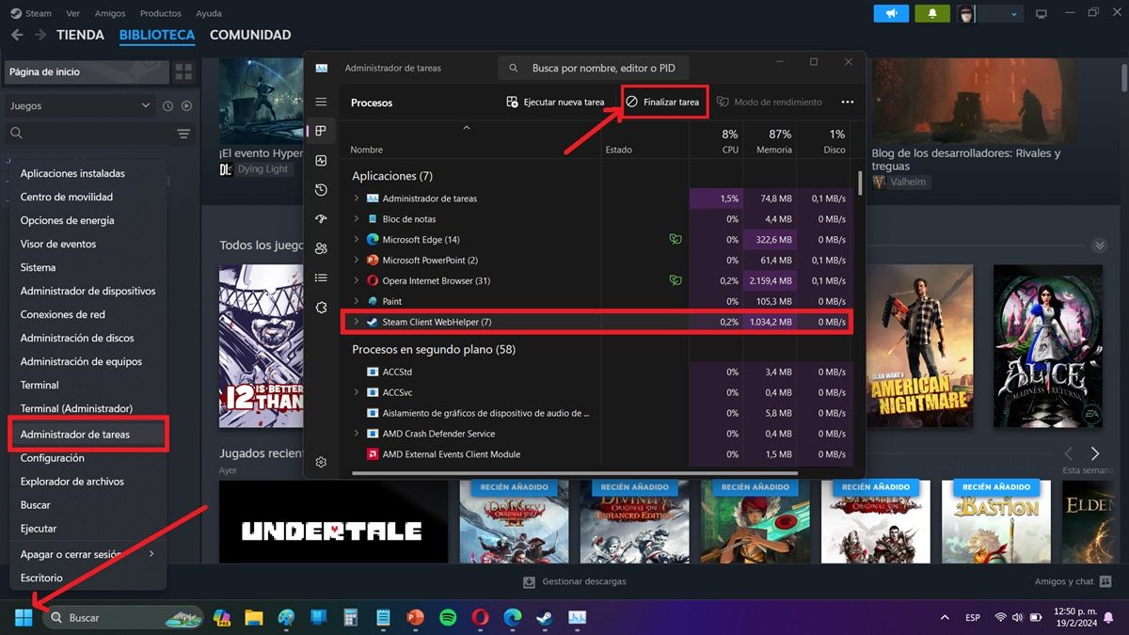Expand ACCSvc background process row
1129x635 pixels.
[357, 392]
